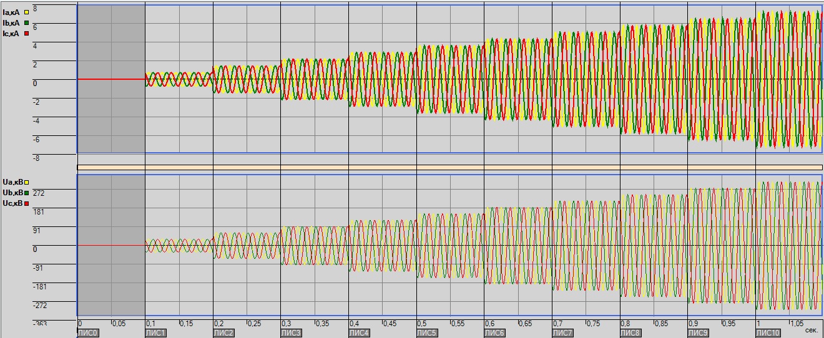824x338 pixels.
Task: Jump to the ЛИС5 marker
Action: pyautogui.click(x=427, y=334)
